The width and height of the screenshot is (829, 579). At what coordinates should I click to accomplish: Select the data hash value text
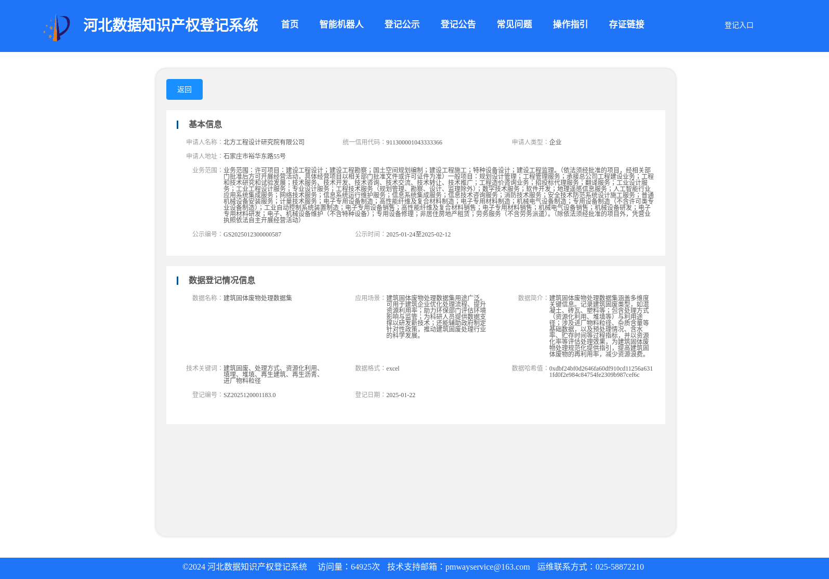pyautogui.click(x=601, y=372)
